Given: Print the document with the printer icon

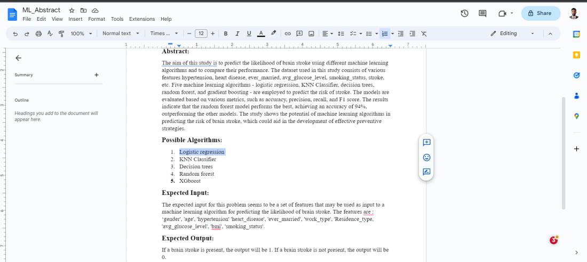Looking at the screenshot, I should pos(38,34).
